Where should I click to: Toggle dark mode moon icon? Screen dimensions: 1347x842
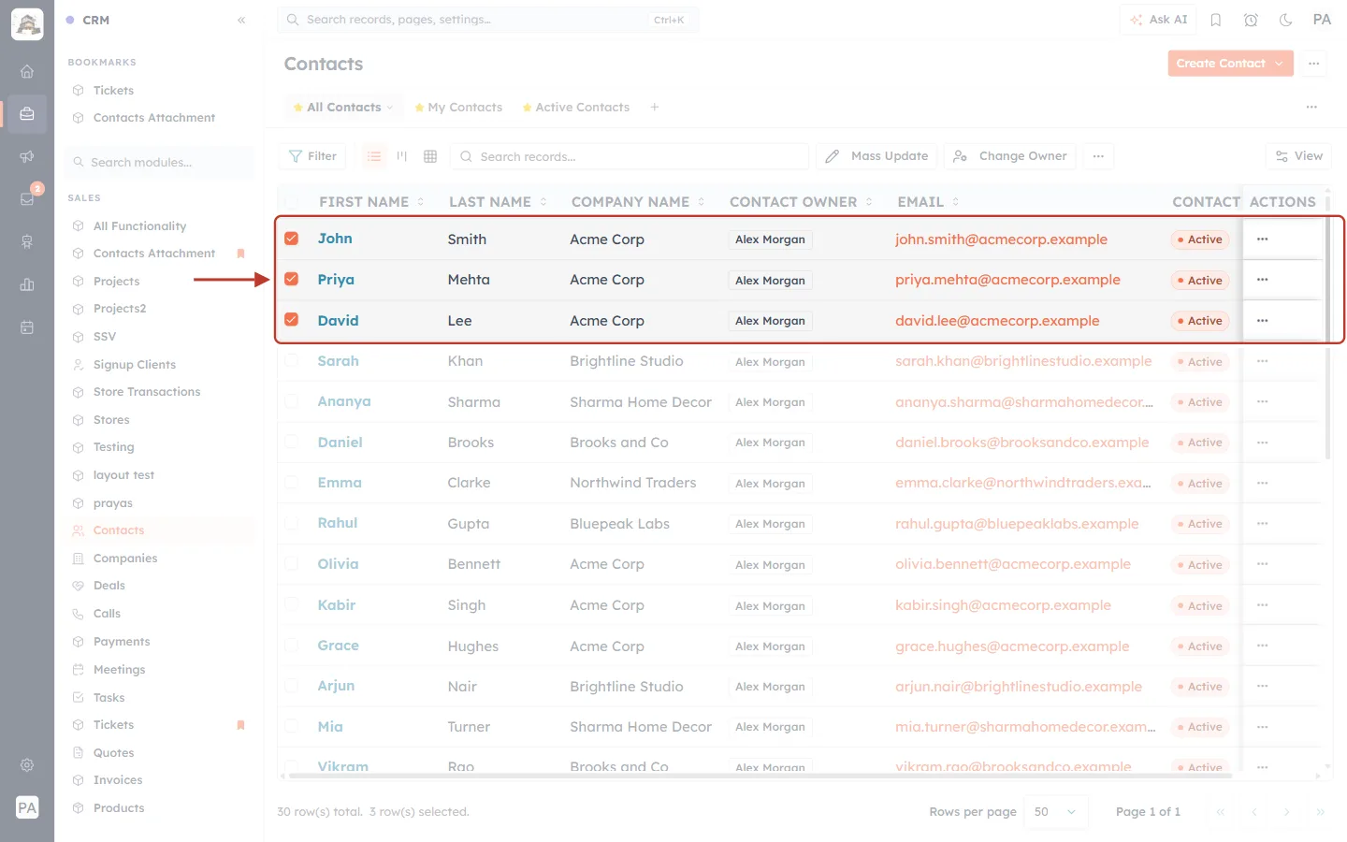1285,20
